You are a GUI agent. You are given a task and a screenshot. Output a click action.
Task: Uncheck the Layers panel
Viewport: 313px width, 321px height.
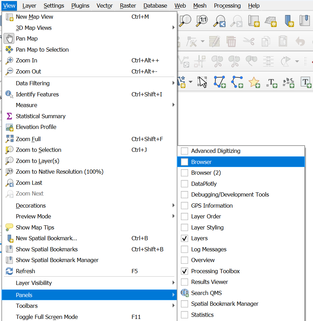pyautogui.click(x=185, y=238)
